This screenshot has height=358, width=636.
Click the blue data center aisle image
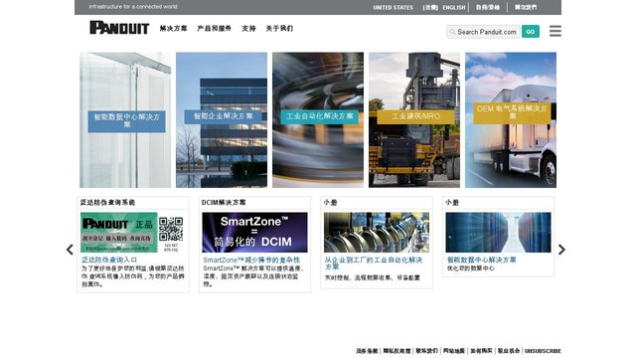coord(498,232)
